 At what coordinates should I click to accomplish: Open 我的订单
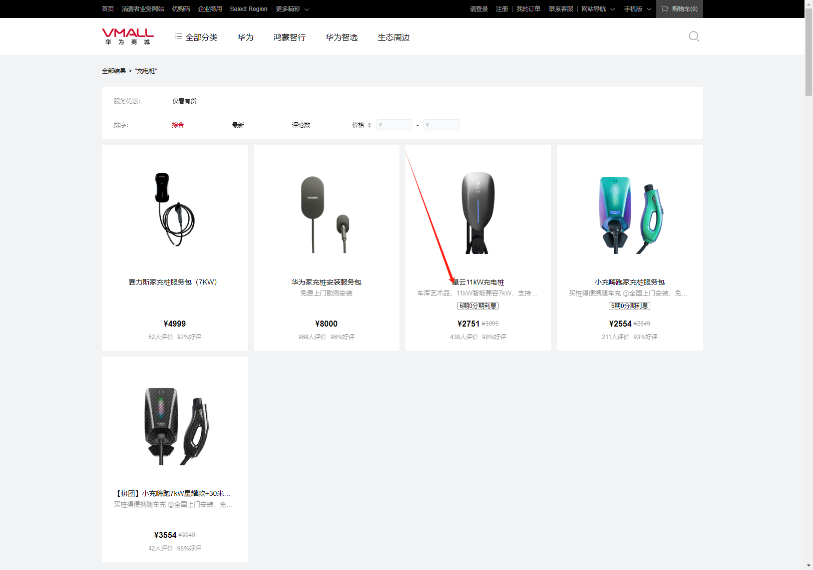click(528, 9)
